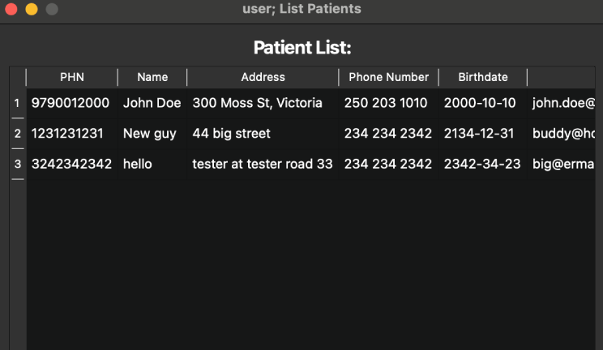
Task: Select row header number 2
Action: click(x=17, y=134)
